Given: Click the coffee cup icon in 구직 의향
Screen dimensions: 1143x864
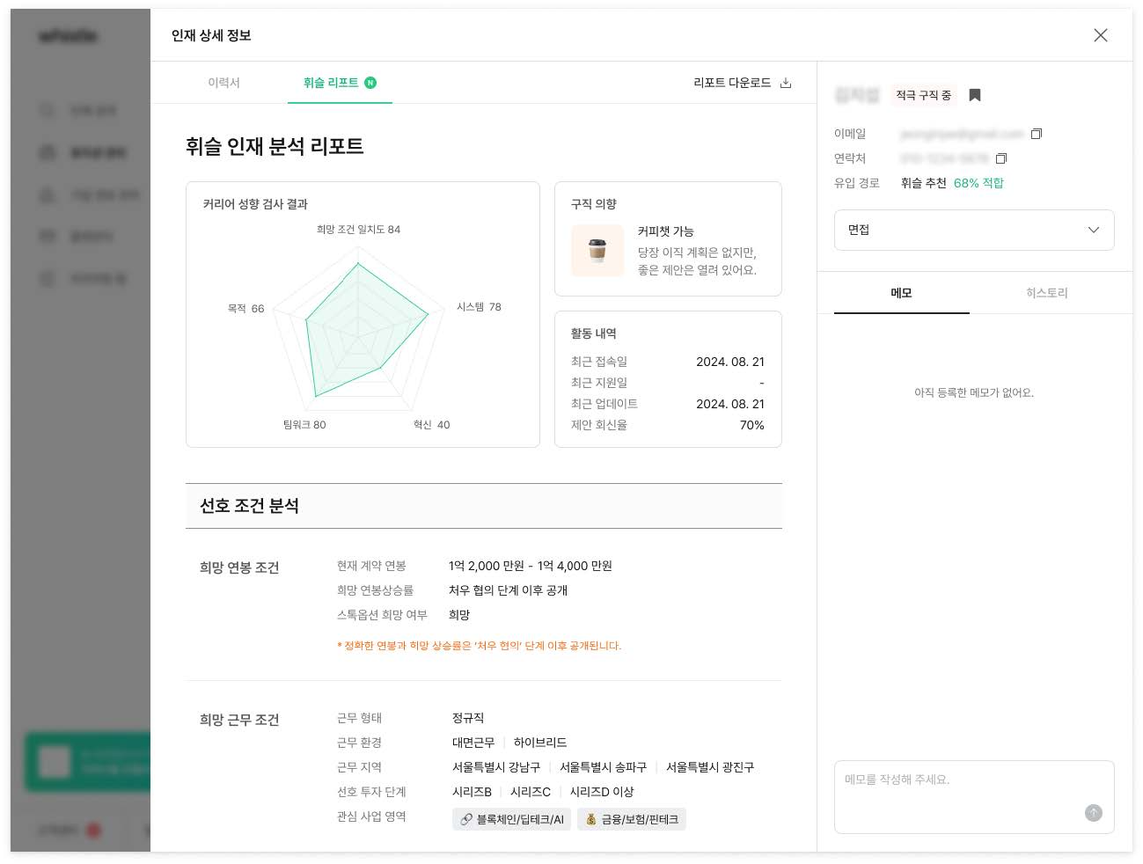Looking at the screenshot, I should 597,251.
